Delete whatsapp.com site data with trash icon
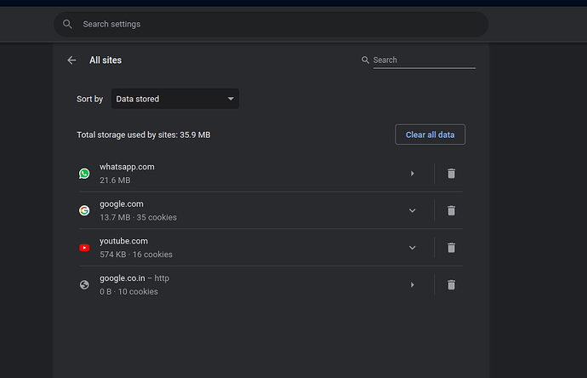 [x=452, y=174]
